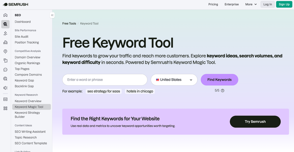Click the question mark help icon

[223, 91]
